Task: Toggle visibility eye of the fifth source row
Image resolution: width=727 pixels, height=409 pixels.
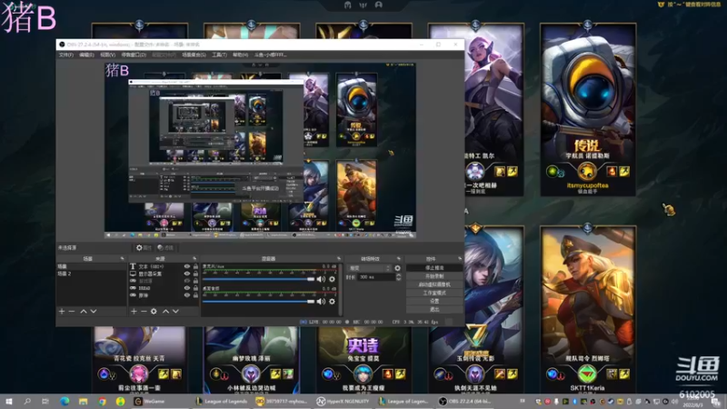Action: 187,294
